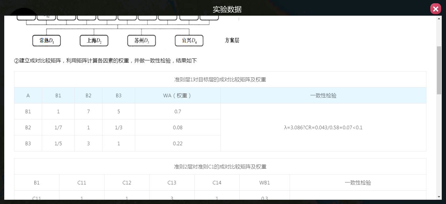Select the 苏州D3 box in the diagram

[141, 41]
